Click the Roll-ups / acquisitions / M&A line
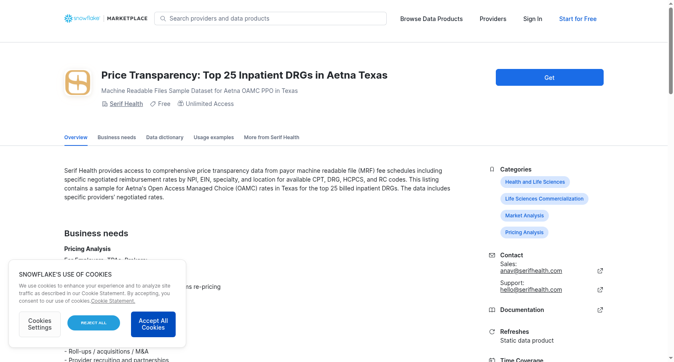Viewport: 674px width, 362px height. (106, 351)
